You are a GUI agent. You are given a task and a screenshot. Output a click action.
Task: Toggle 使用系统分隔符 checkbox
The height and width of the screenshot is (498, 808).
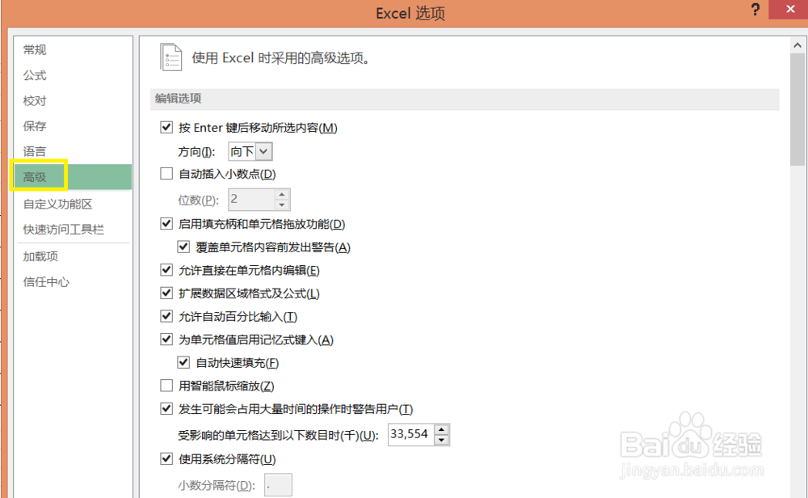tap(166, 458)
